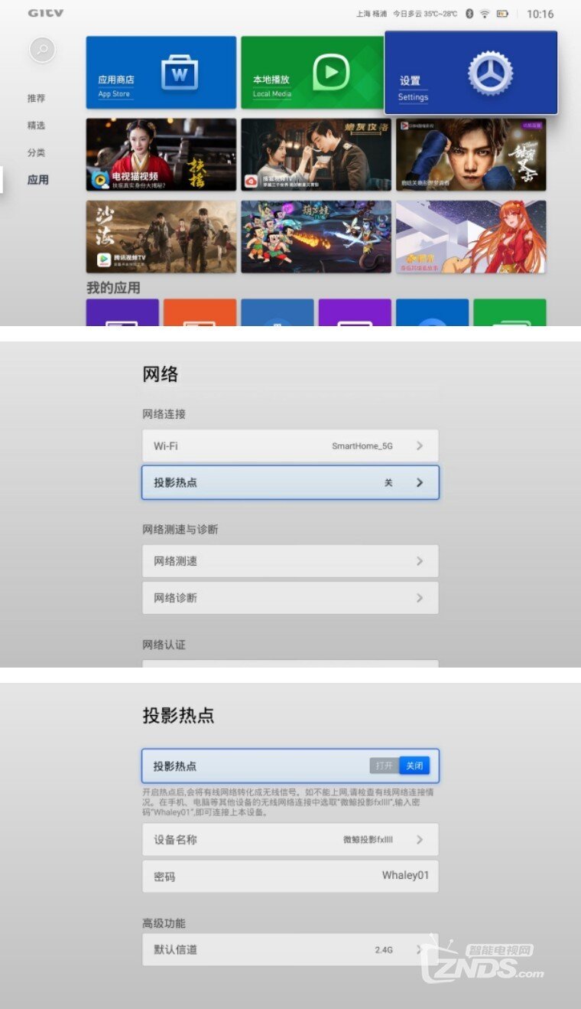This screenshot has width=581, height=1009.
Task: Click the Bluetooth status icon
Action: coord(469,14)
